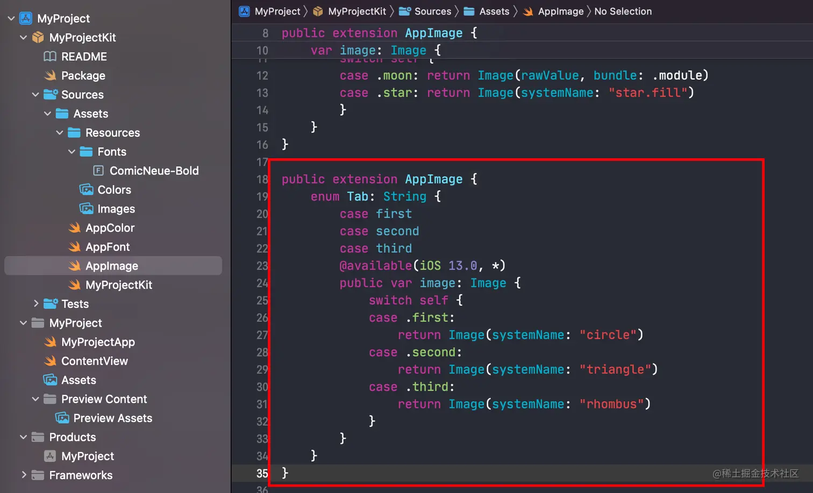Click the AppColor swift icon

coord(75,228)
